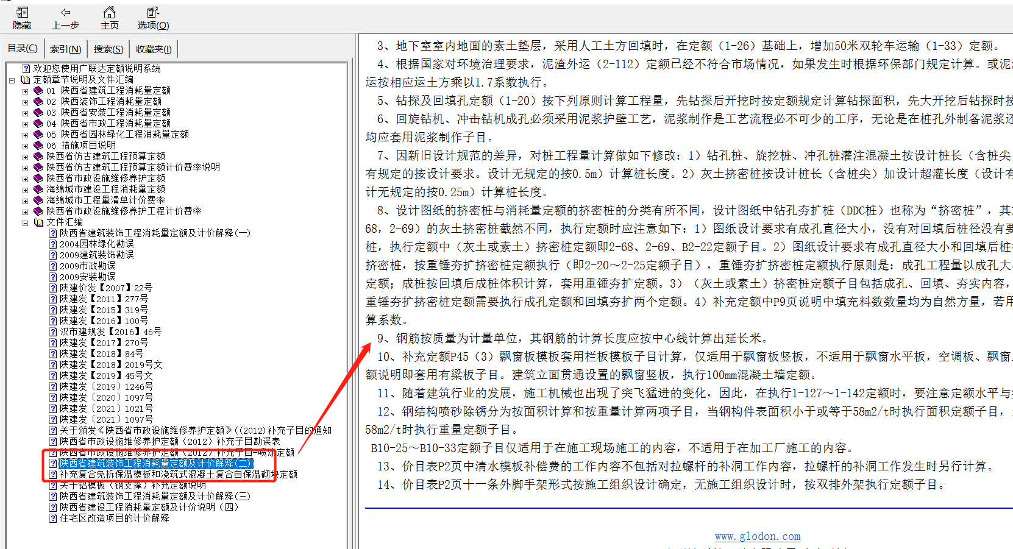The width and height of the screenshot is (1013, 549).
Task: Click the page icon of 陕建发【2015】319号
Action: 53,310
